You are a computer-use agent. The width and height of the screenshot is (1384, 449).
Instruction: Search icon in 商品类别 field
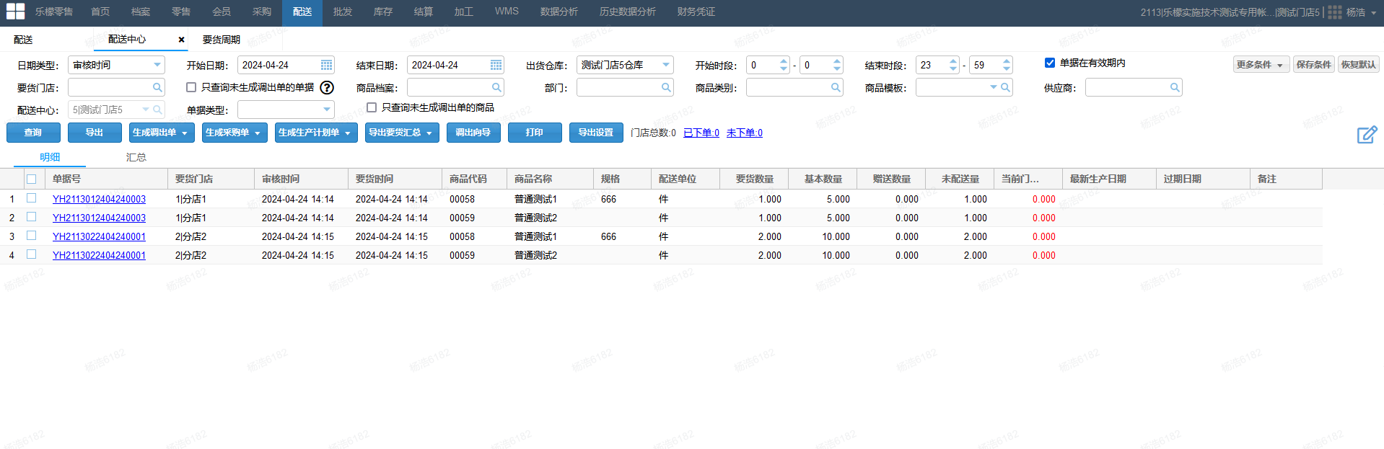click(x=836, y=87)
